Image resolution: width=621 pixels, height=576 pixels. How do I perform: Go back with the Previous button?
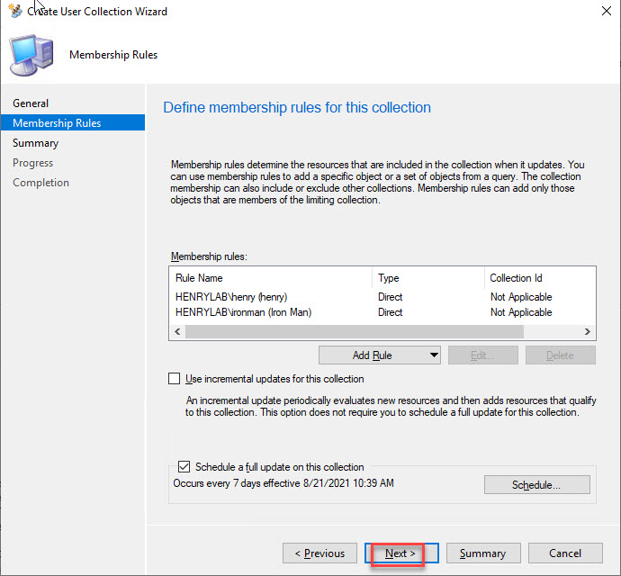pyautogui.click(x=319, y=553)
